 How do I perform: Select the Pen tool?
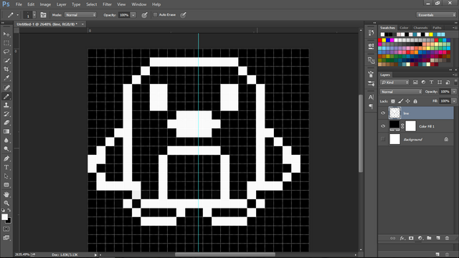coord(6,158)
